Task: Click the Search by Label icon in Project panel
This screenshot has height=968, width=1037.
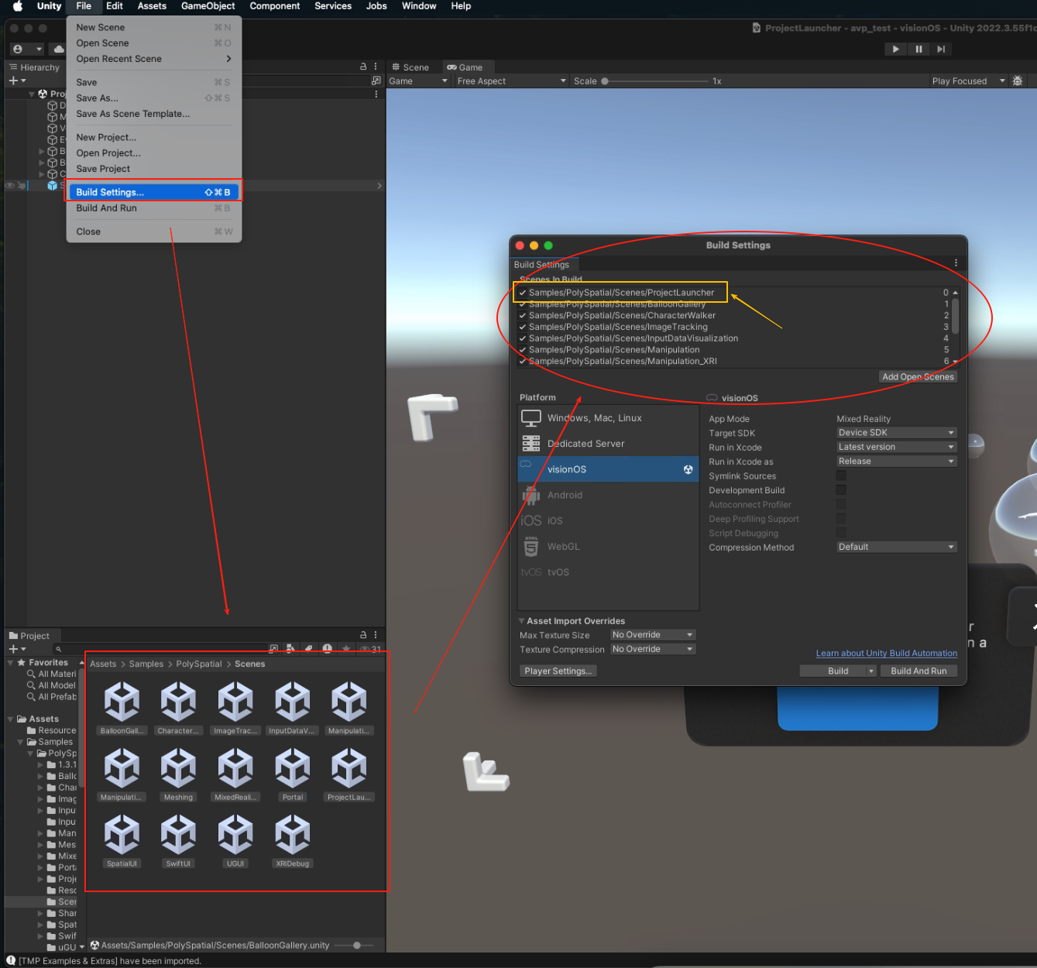Action: (308, 648)
